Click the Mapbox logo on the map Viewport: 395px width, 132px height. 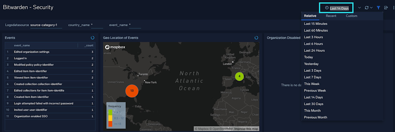(114, 47)
